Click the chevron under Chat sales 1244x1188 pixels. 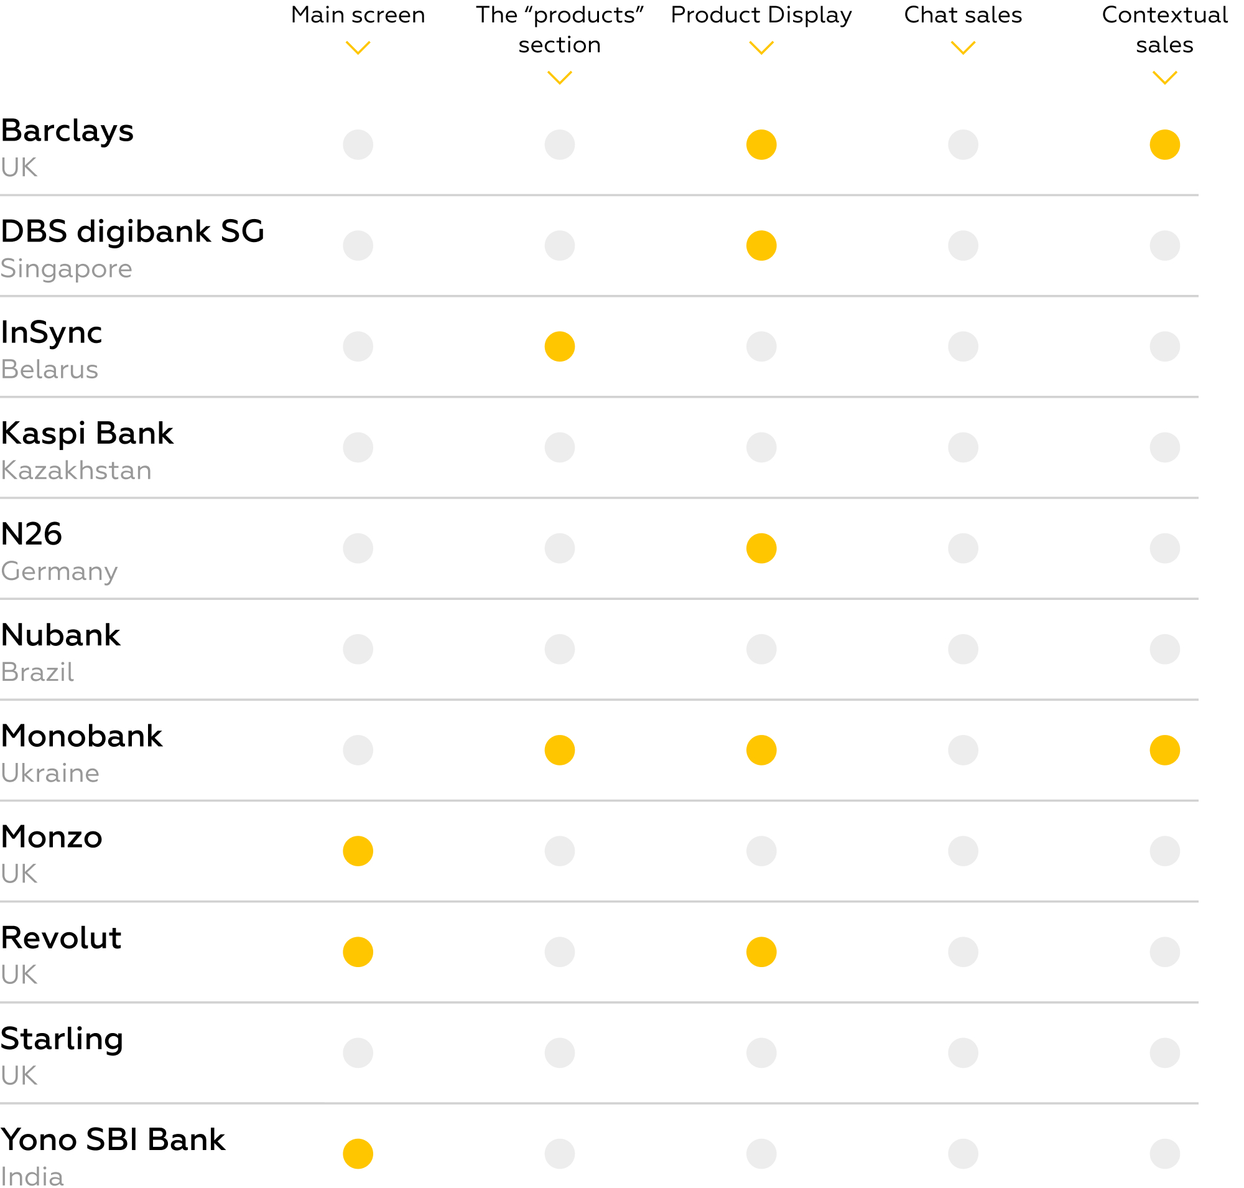tap(962, 48)
